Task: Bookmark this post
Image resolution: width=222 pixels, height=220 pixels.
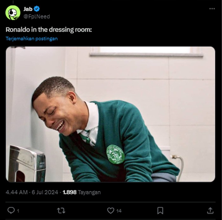Action: [160, 210]
